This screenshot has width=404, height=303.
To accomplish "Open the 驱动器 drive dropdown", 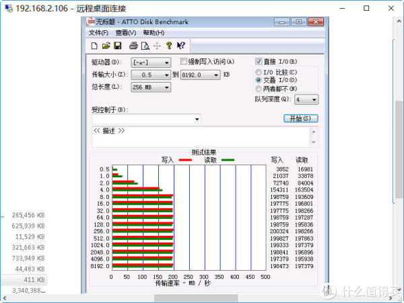I will coord(151,62).
